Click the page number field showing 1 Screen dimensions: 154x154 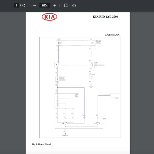[x=16, y=5]
